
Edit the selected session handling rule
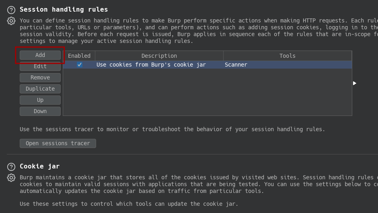click(x=40, y=66)
